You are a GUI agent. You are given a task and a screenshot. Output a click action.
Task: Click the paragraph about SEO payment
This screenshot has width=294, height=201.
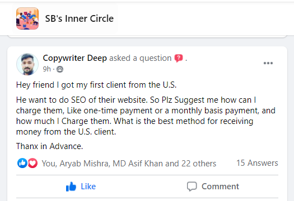[x=146, y=116]
